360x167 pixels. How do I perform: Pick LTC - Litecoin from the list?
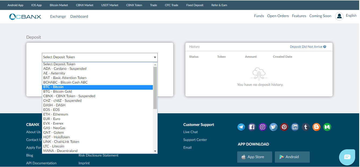coord(98,146)
